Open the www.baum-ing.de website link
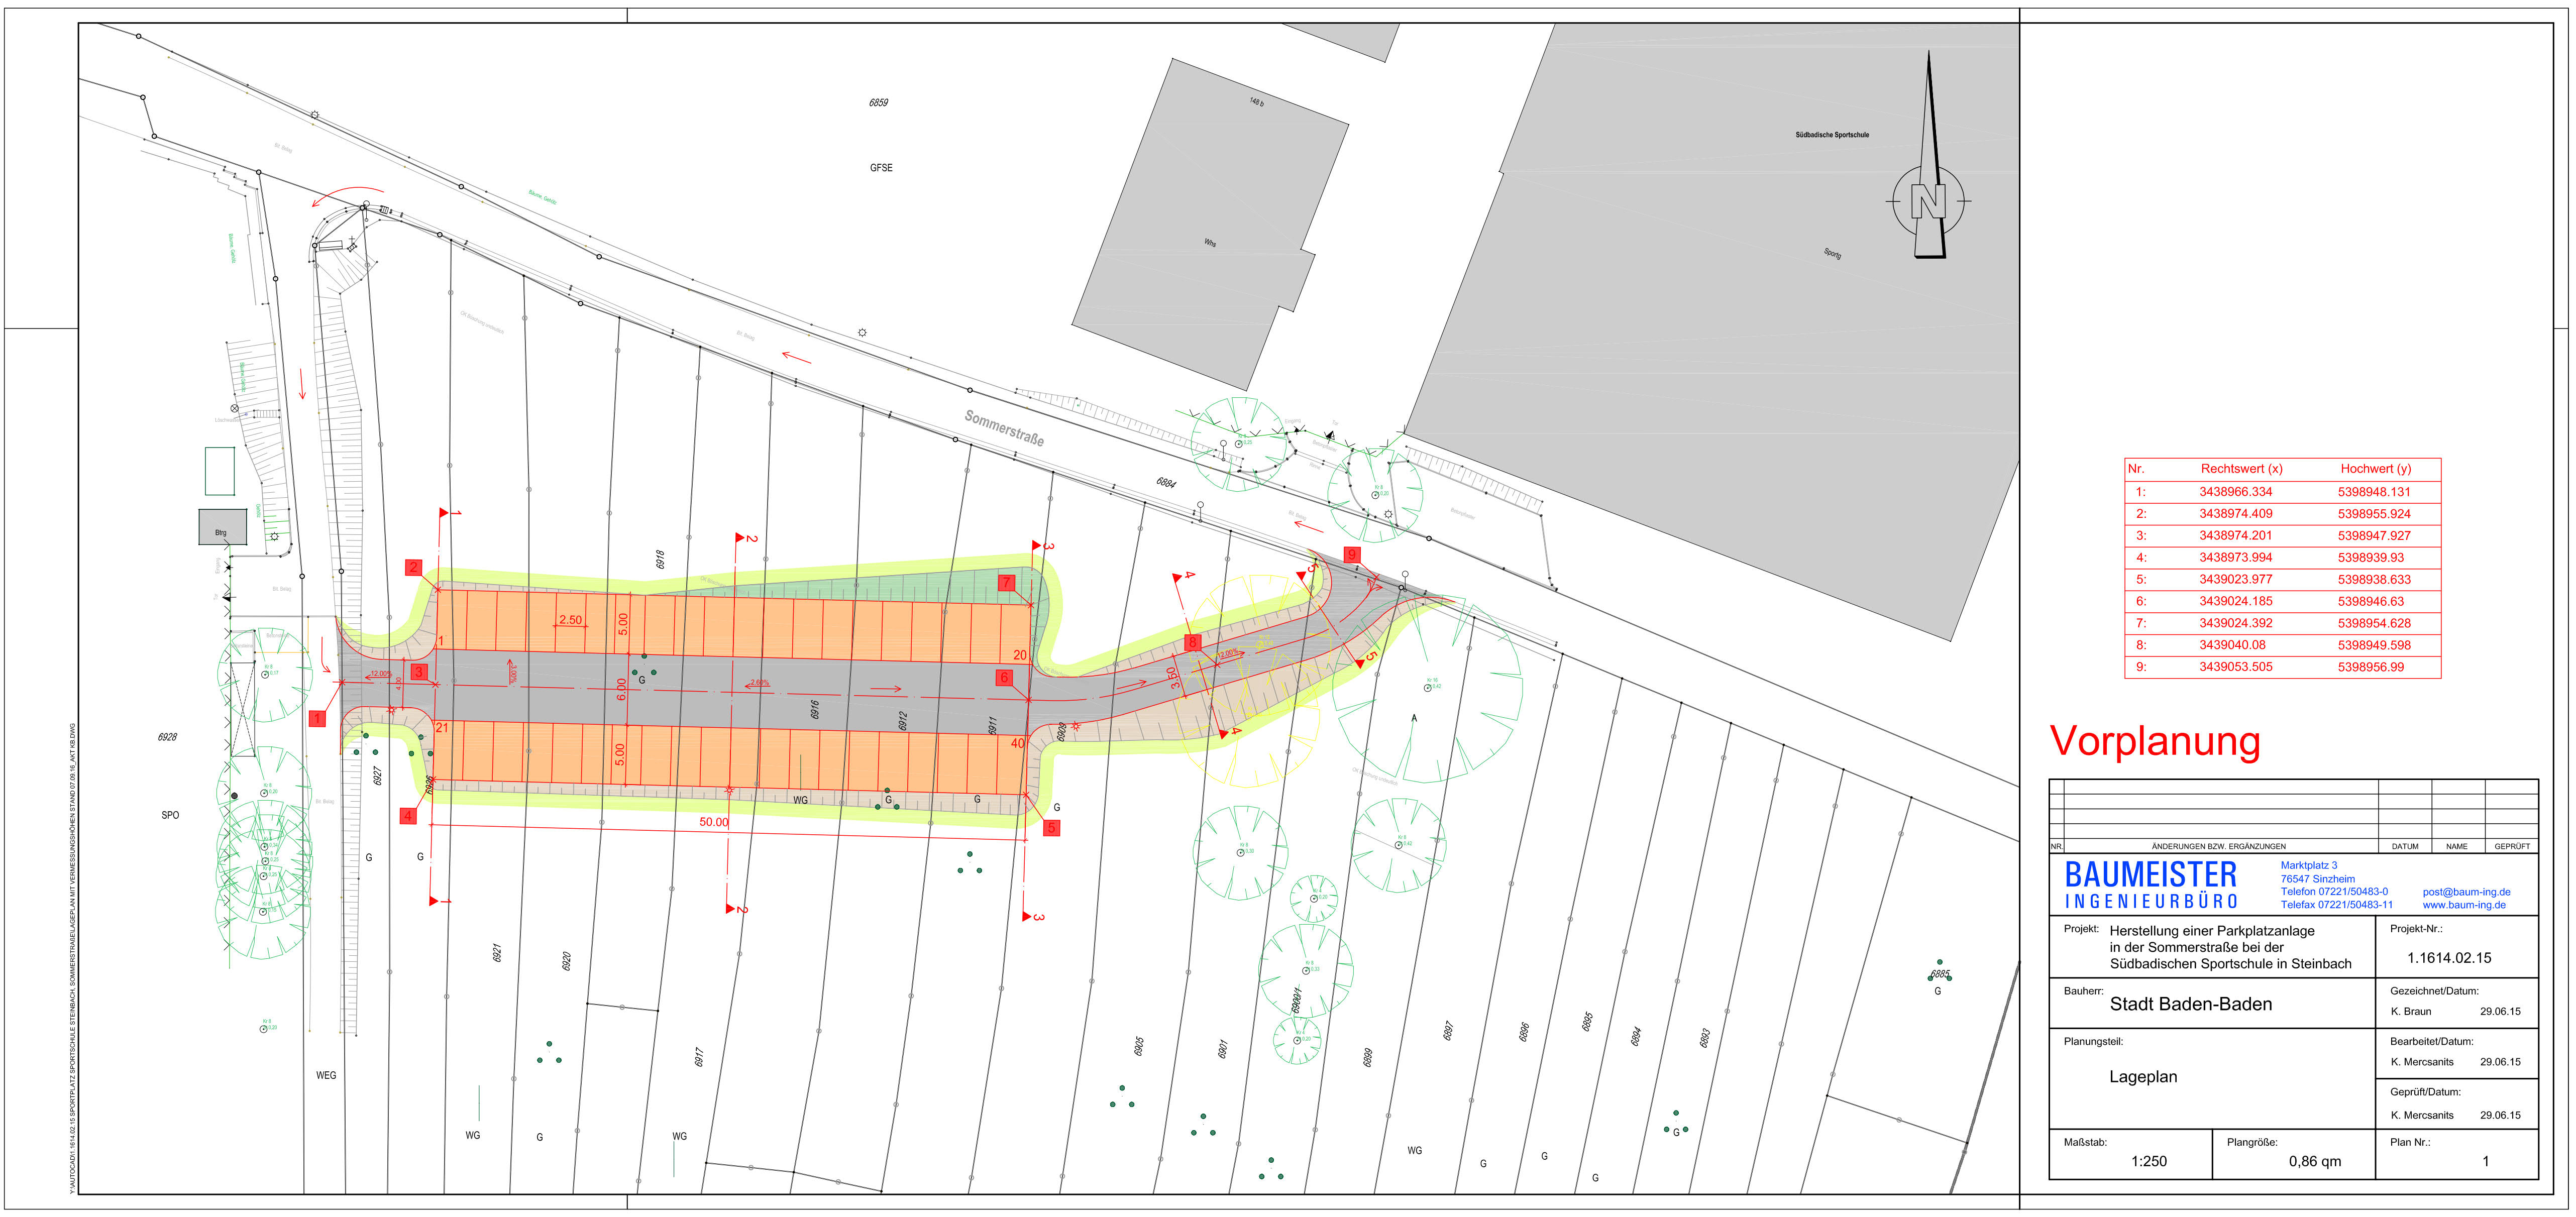Screen dimensions: 2576x1217 click(2464, 905)
